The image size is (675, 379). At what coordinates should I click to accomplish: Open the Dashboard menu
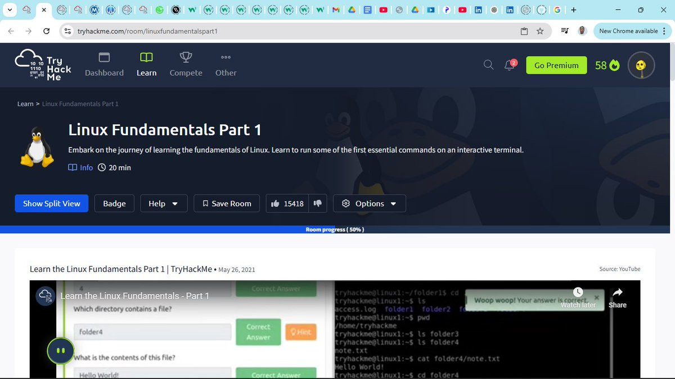(x=104, y=65)
